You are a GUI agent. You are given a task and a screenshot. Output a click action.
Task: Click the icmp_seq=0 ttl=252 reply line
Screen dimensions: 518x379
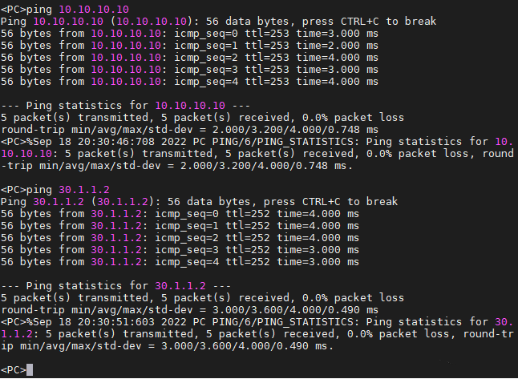180,214
